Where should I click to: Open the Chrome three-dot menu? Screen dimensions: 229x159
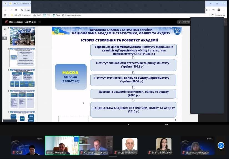[x=224, y=10]
